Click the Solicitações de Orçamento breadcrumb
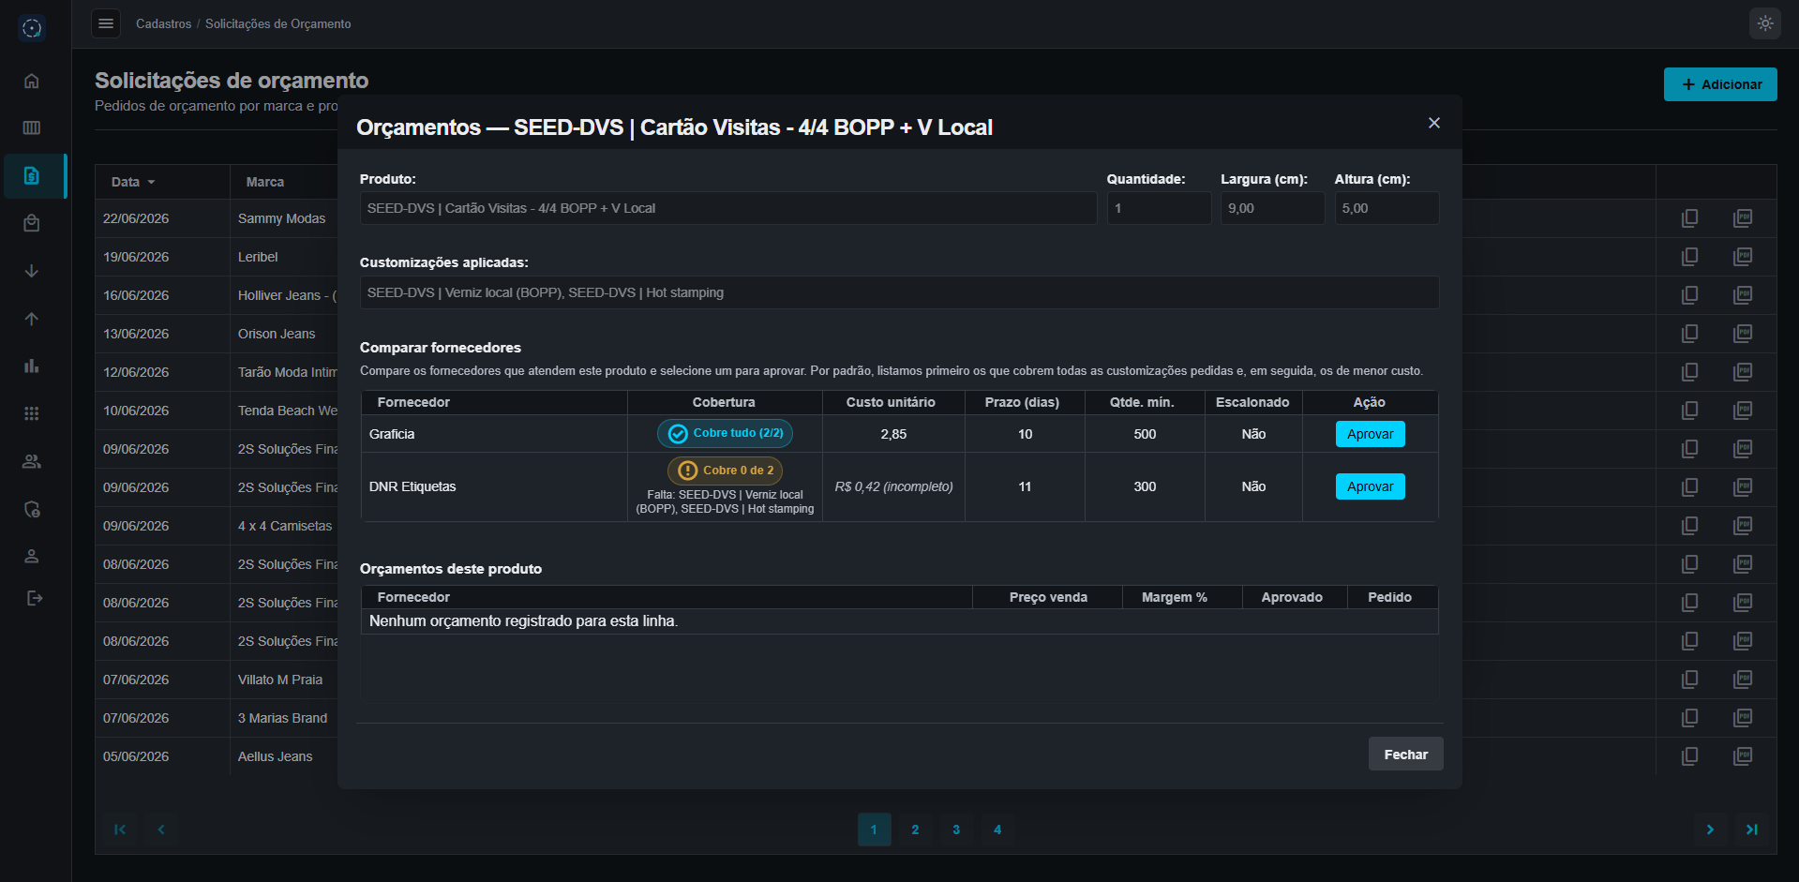The image size is (1799, 882). [x=278, y=23]
